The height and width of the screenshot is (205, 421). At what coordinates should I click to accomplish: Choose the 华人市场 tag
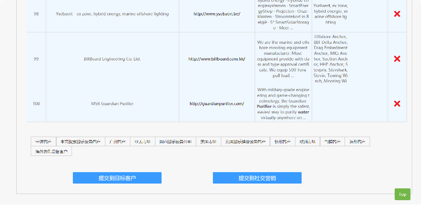coord(142,142)
